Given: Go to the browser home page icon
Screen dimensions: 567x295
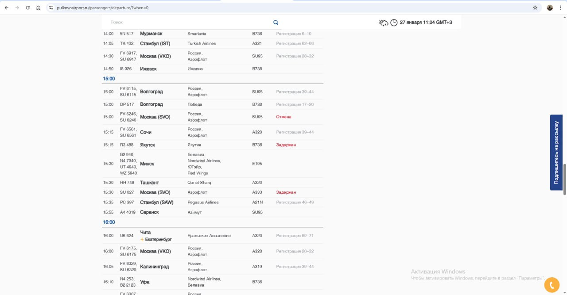Looking at the screenshot, I should [x=39, y=8].
